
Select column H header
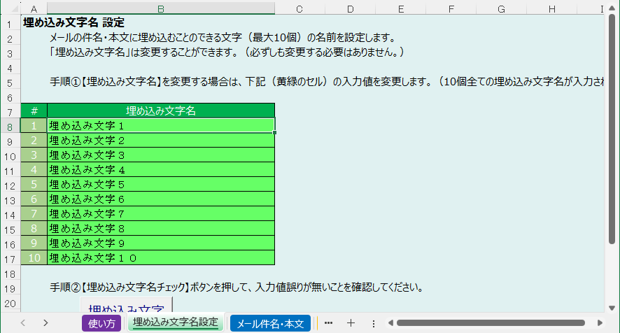(552, 8)
